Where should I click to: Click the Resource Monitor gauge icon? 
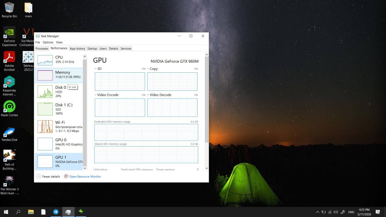pos(66,176)
